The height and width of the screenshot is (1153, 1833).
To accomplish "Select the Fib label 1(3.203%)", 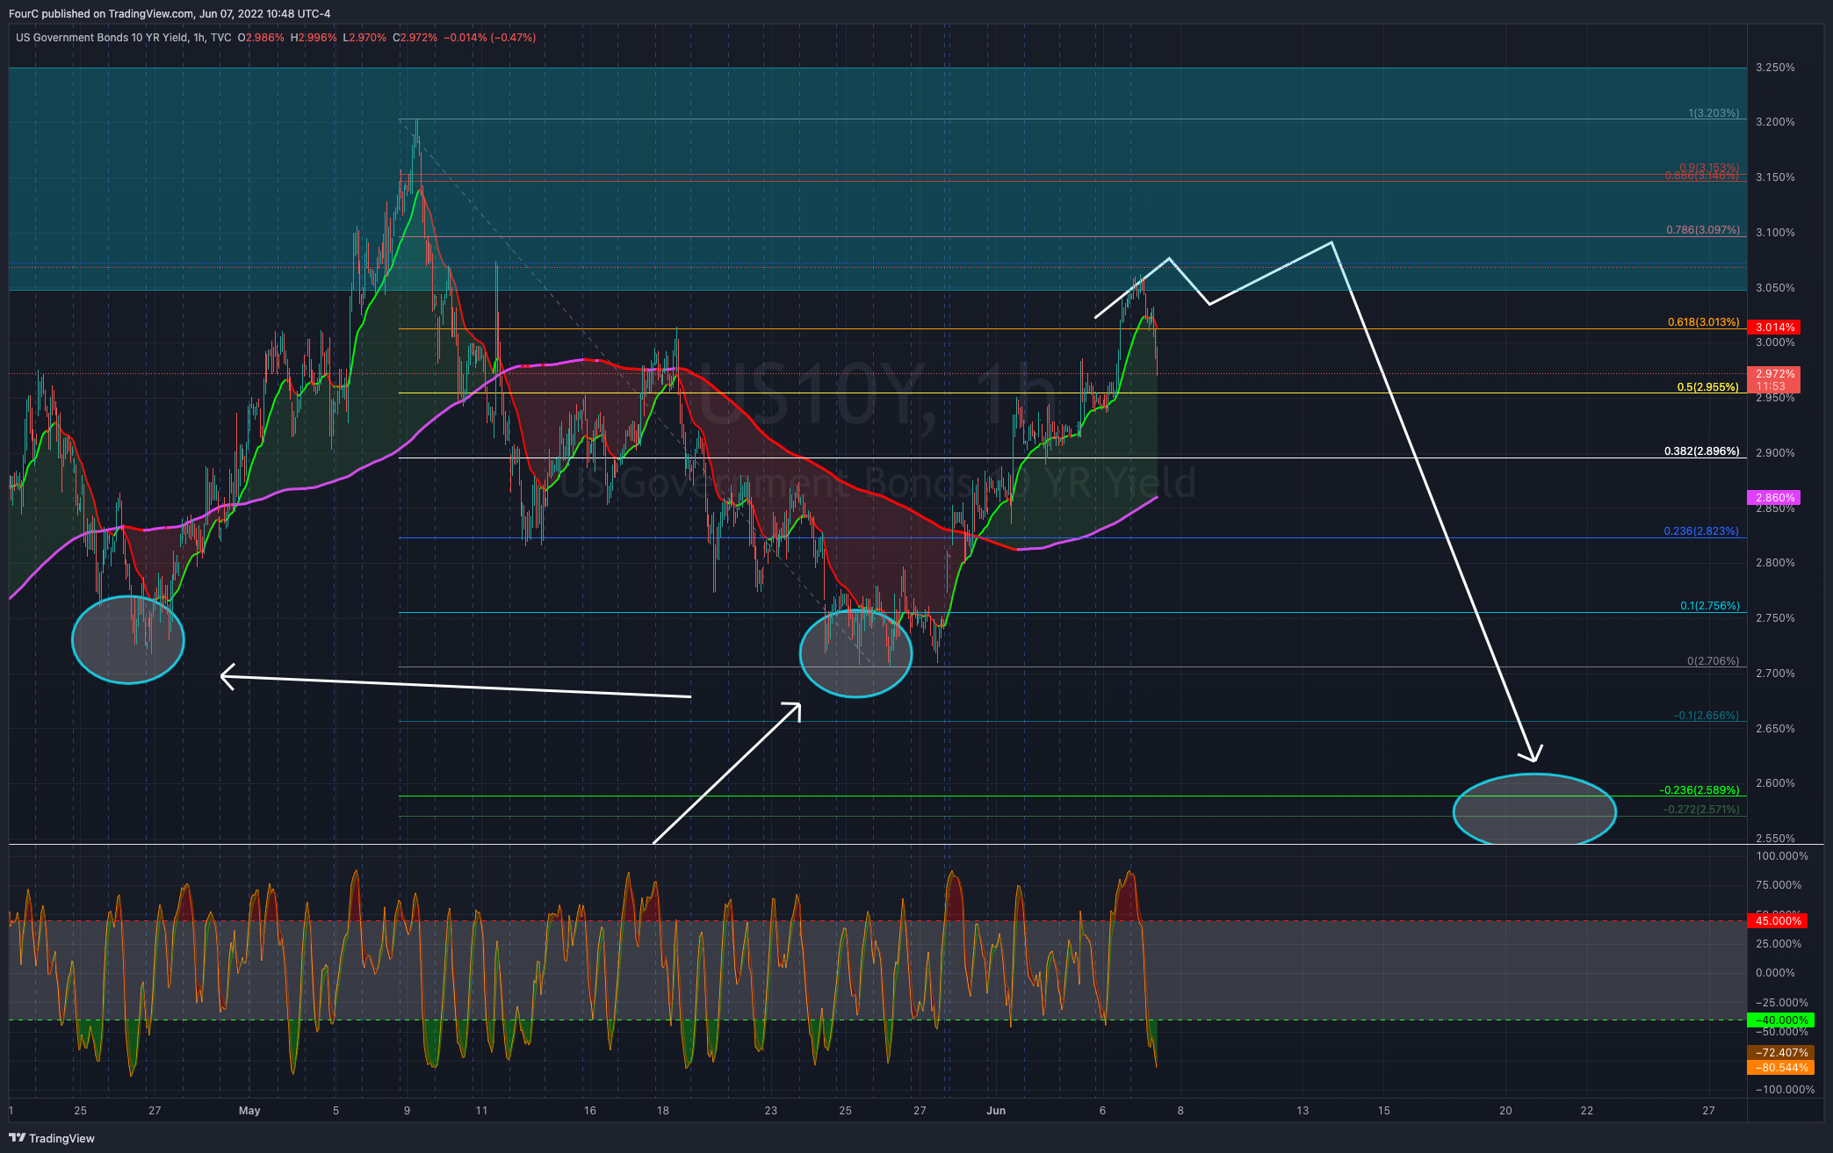I will [1714, 113].
